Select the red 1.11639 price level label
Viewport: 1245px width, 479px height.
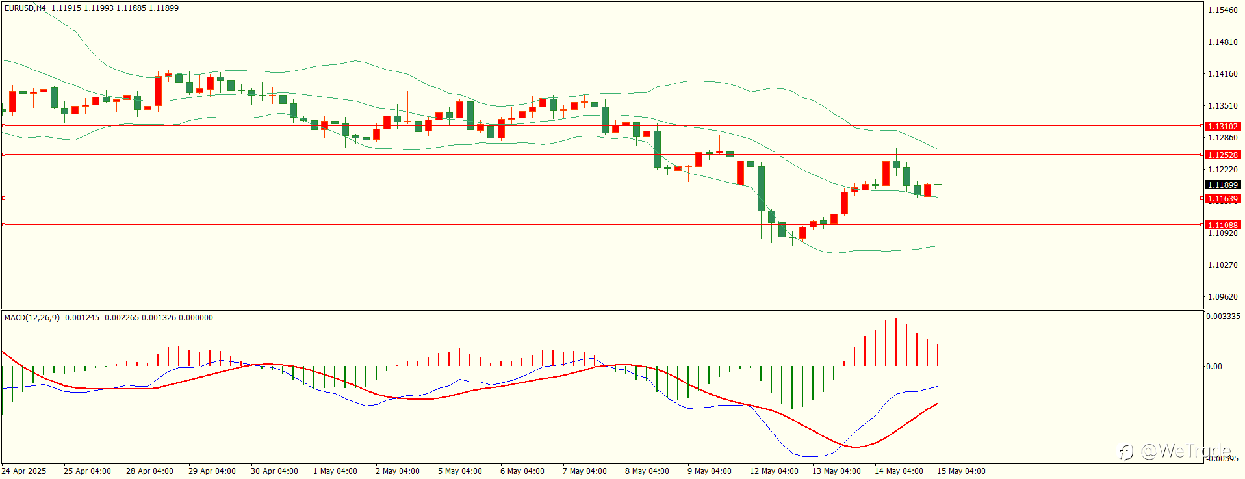(1222, 198)
